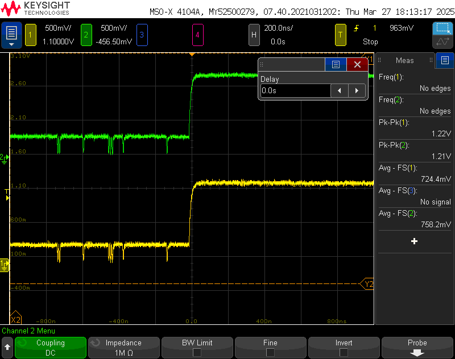
Task: Click the auto-scale waveform icon below zoom box
Action: [442, 41]
